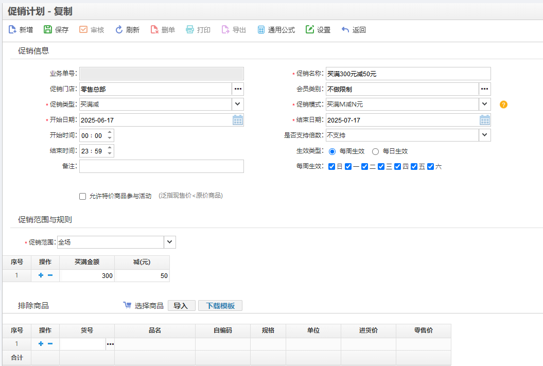
Task: Expand the 促销范围 dropdown arrow
Action: pos(170,242)
